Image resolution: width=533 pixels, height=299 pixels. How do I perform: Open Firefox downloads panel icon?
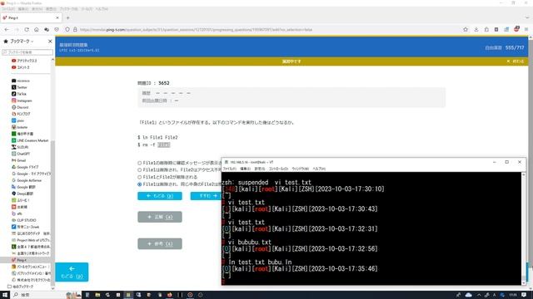click(x=476, y=30)
